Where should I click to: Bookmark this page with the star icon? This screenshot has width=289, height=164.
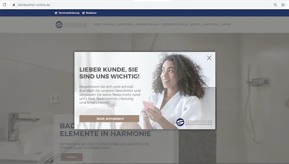(283, 5)
